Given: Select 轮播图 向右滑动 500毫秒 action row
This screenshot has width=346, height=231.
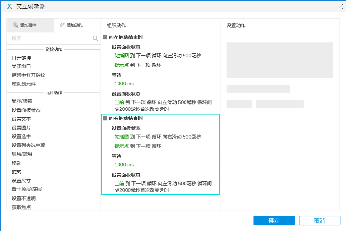Looking at the screenshot, I should [158, 137].
